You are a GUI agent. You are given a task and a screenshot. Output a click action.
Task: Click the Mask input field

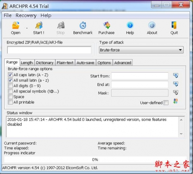point(140,93)
